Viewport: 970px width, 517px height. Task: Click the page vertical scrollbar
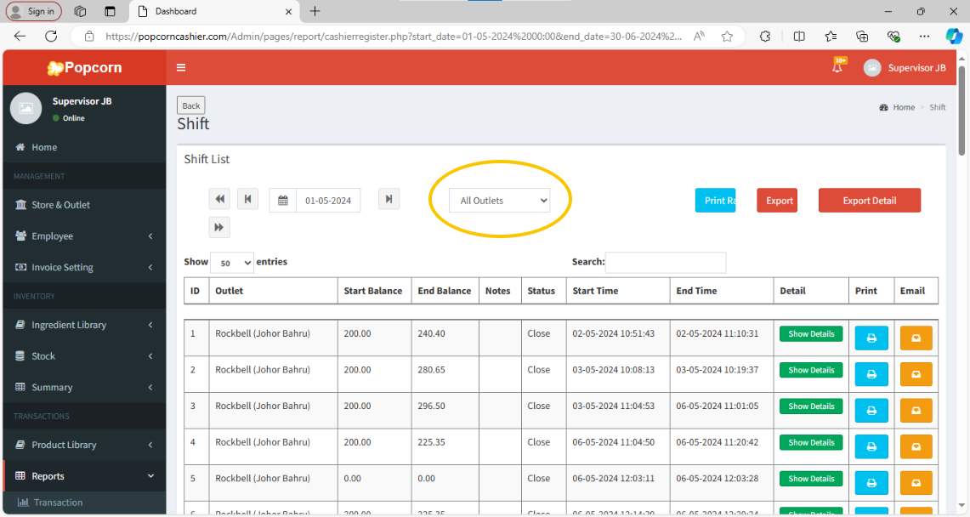pos(961,110)
